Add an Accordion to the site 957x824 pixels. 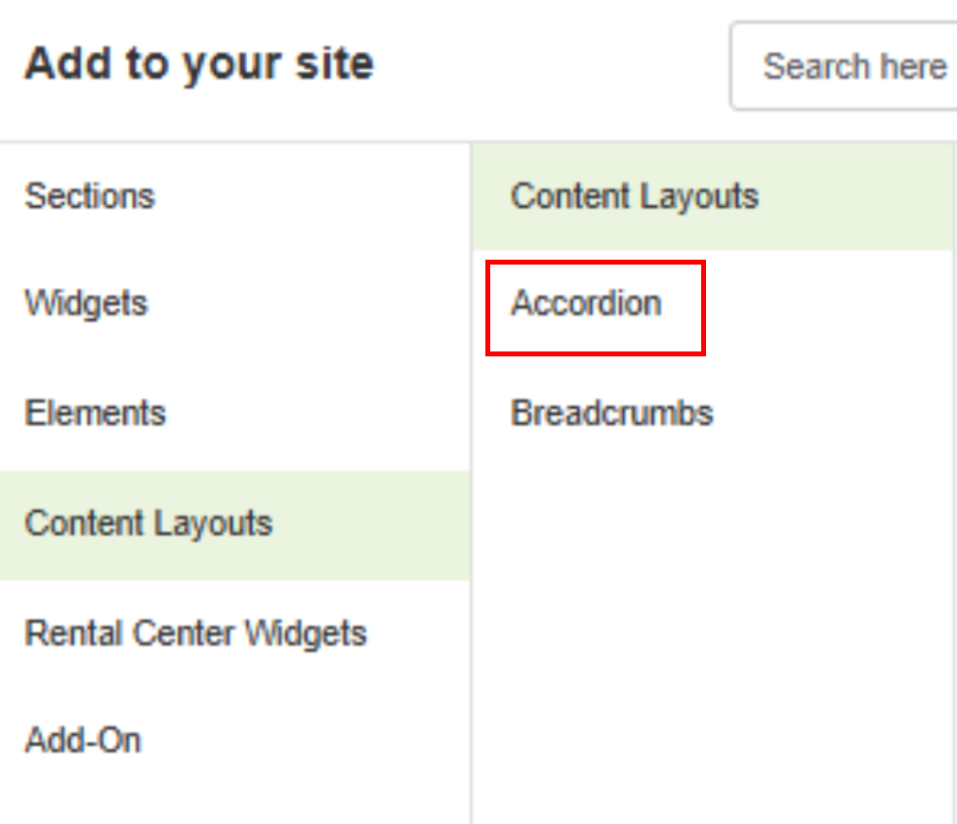(587, 304)
